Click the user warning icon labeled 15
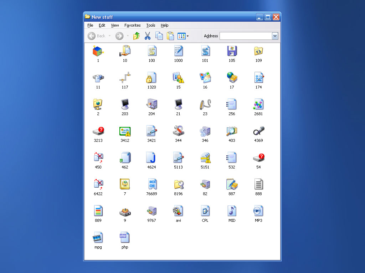The height and width of the screenshot is (273, 365). (178, 78)
